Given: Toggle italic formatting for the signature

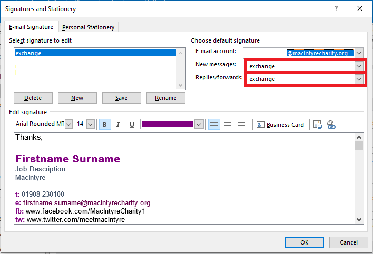Looking at the screenshot, I should pos(118,125).
